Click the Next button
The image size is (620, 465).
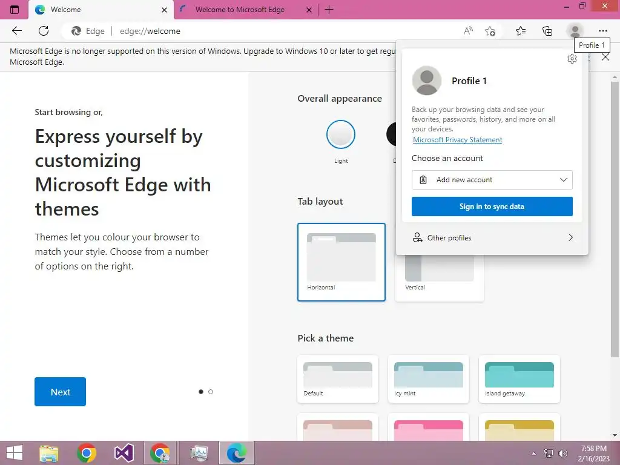(60, 392)
